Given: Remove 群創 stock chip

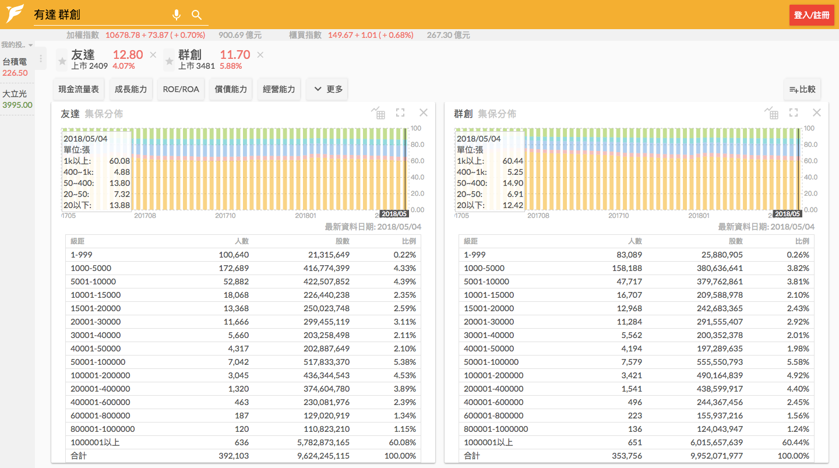Looking at the screenshot, I should [x=260, y=55].
